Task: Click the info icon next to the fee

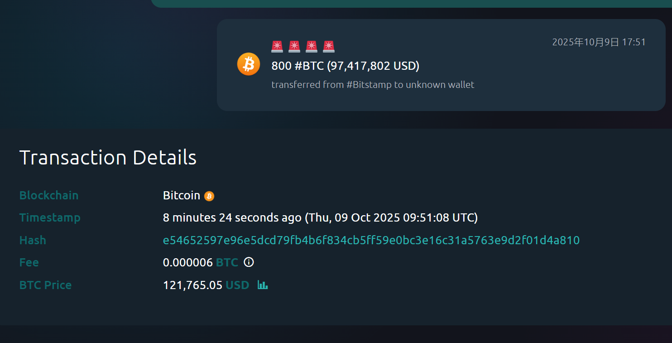Action: (249, 262)
